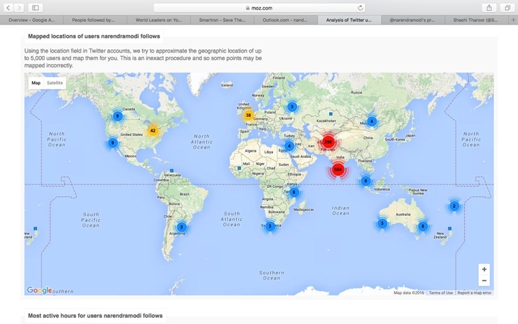The image size is (518, 324).
Task: Click Report a map error link
Action: 474,293
